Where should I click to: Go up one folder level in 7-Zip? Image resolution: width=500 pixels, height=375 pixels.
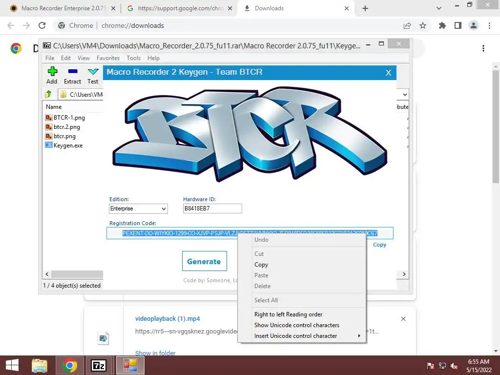tap(48, 94)
